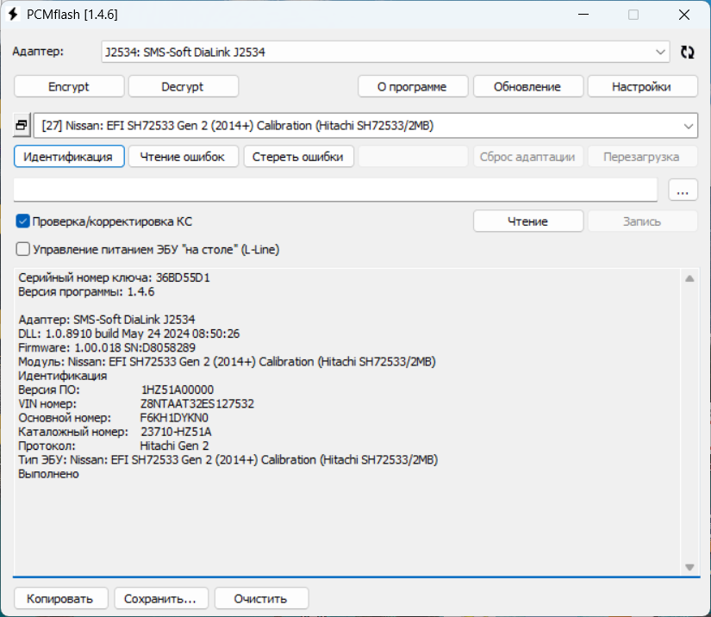711x617 pixels.
Task: Open the Адаптер J2534 dropdown
Action: 385,52
